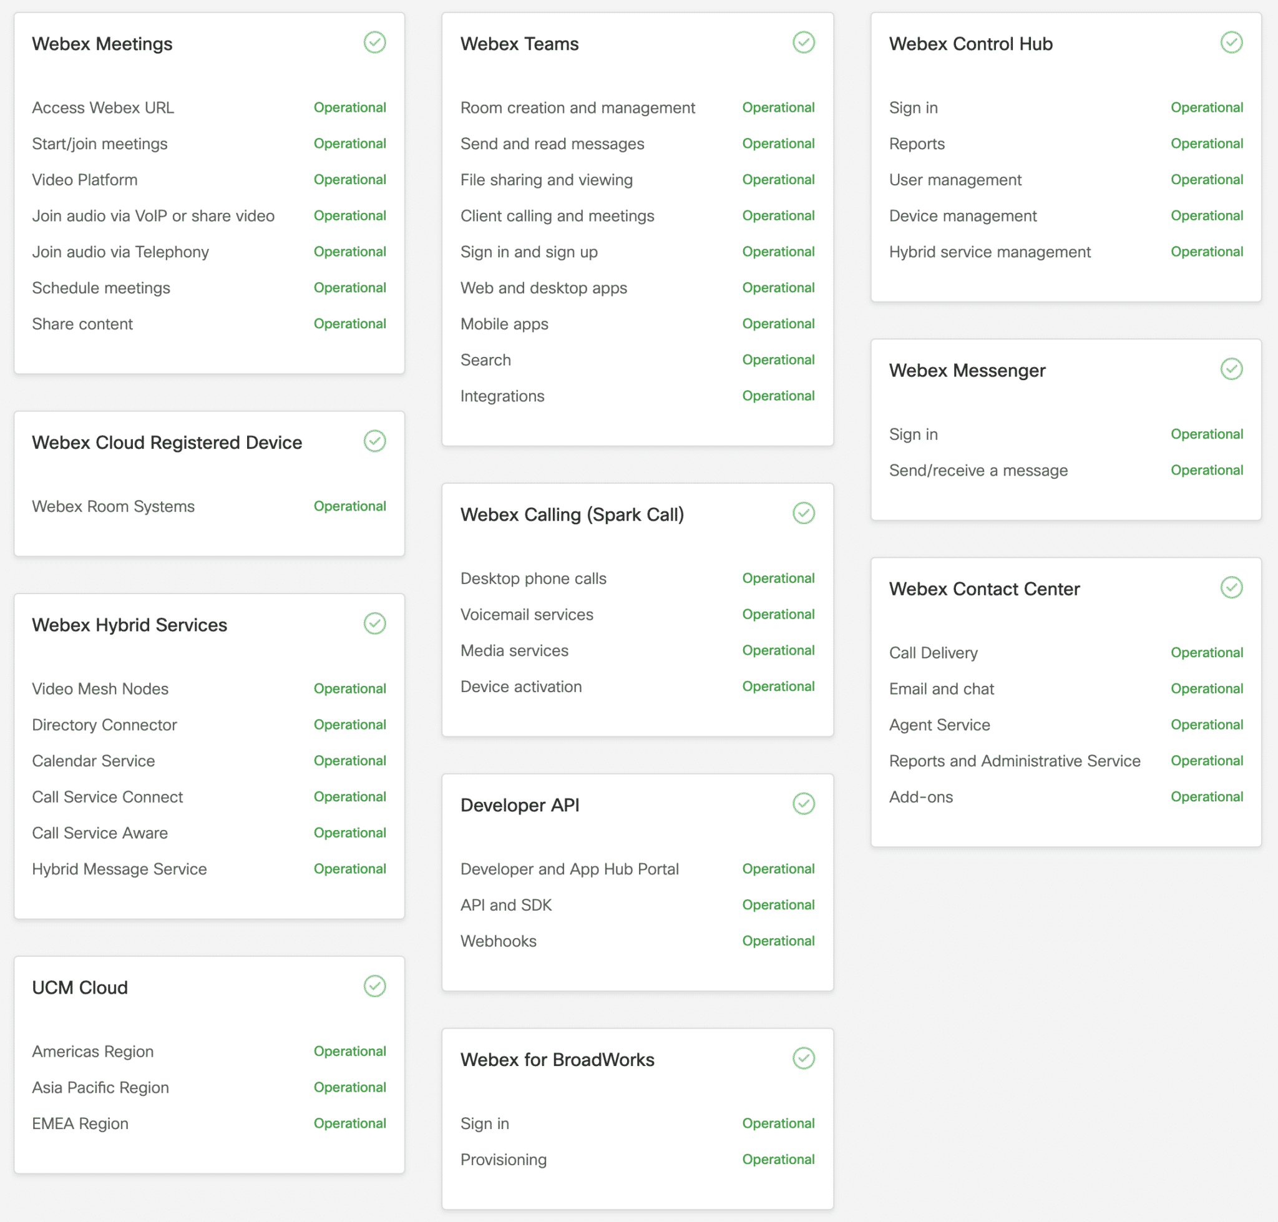Expand the Webex Meetings service card

point(102,44)
